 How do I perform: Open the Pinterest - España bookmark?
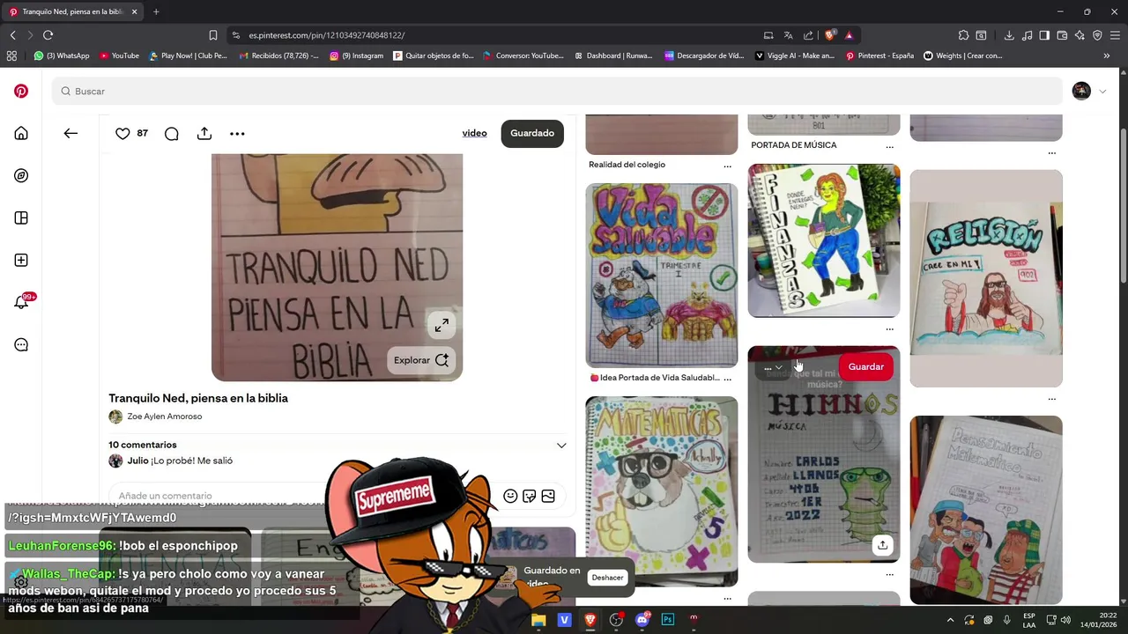click(879, 55)
